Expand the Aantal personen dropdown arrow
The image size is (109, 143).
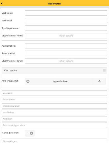pyautogui.click(x=32, y=133)
